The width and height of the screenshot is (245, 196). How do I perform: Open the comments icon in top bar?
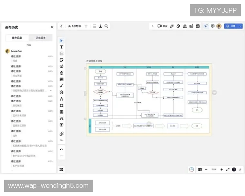212,26
